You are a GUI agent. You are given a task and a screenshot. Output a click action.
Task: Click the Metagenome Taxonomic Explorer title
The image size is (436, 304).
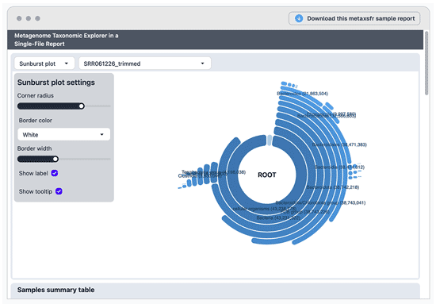click(66, 40)
